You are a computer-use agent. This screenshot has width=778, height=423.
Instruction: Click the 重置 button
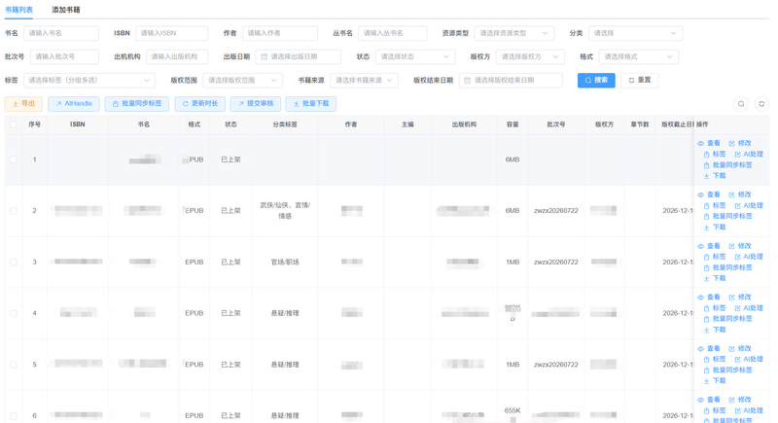pos(639,81)
